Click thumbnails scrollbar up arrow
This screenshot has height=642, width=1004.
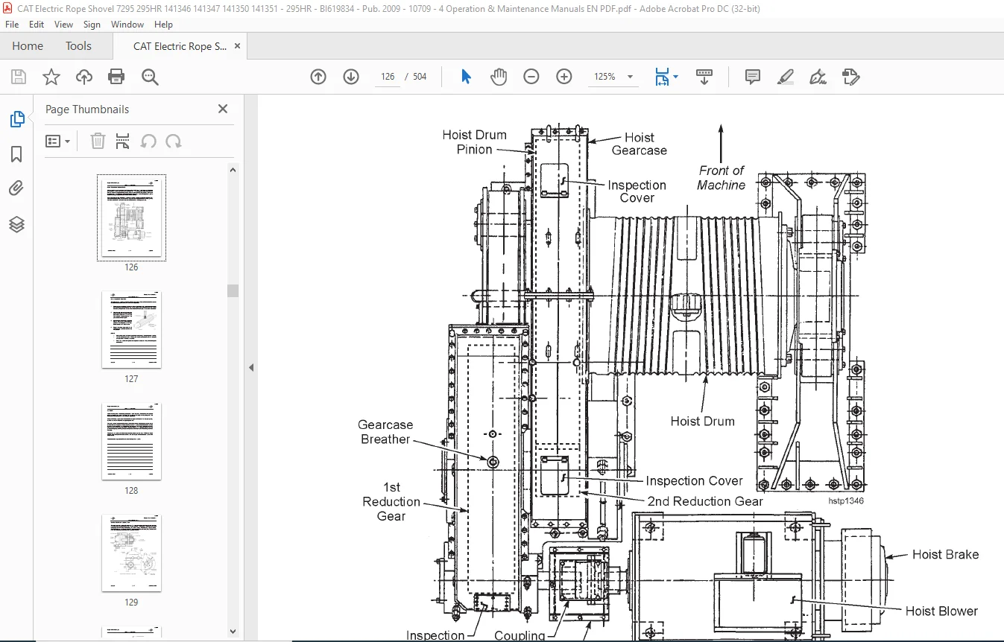[233, 170]
